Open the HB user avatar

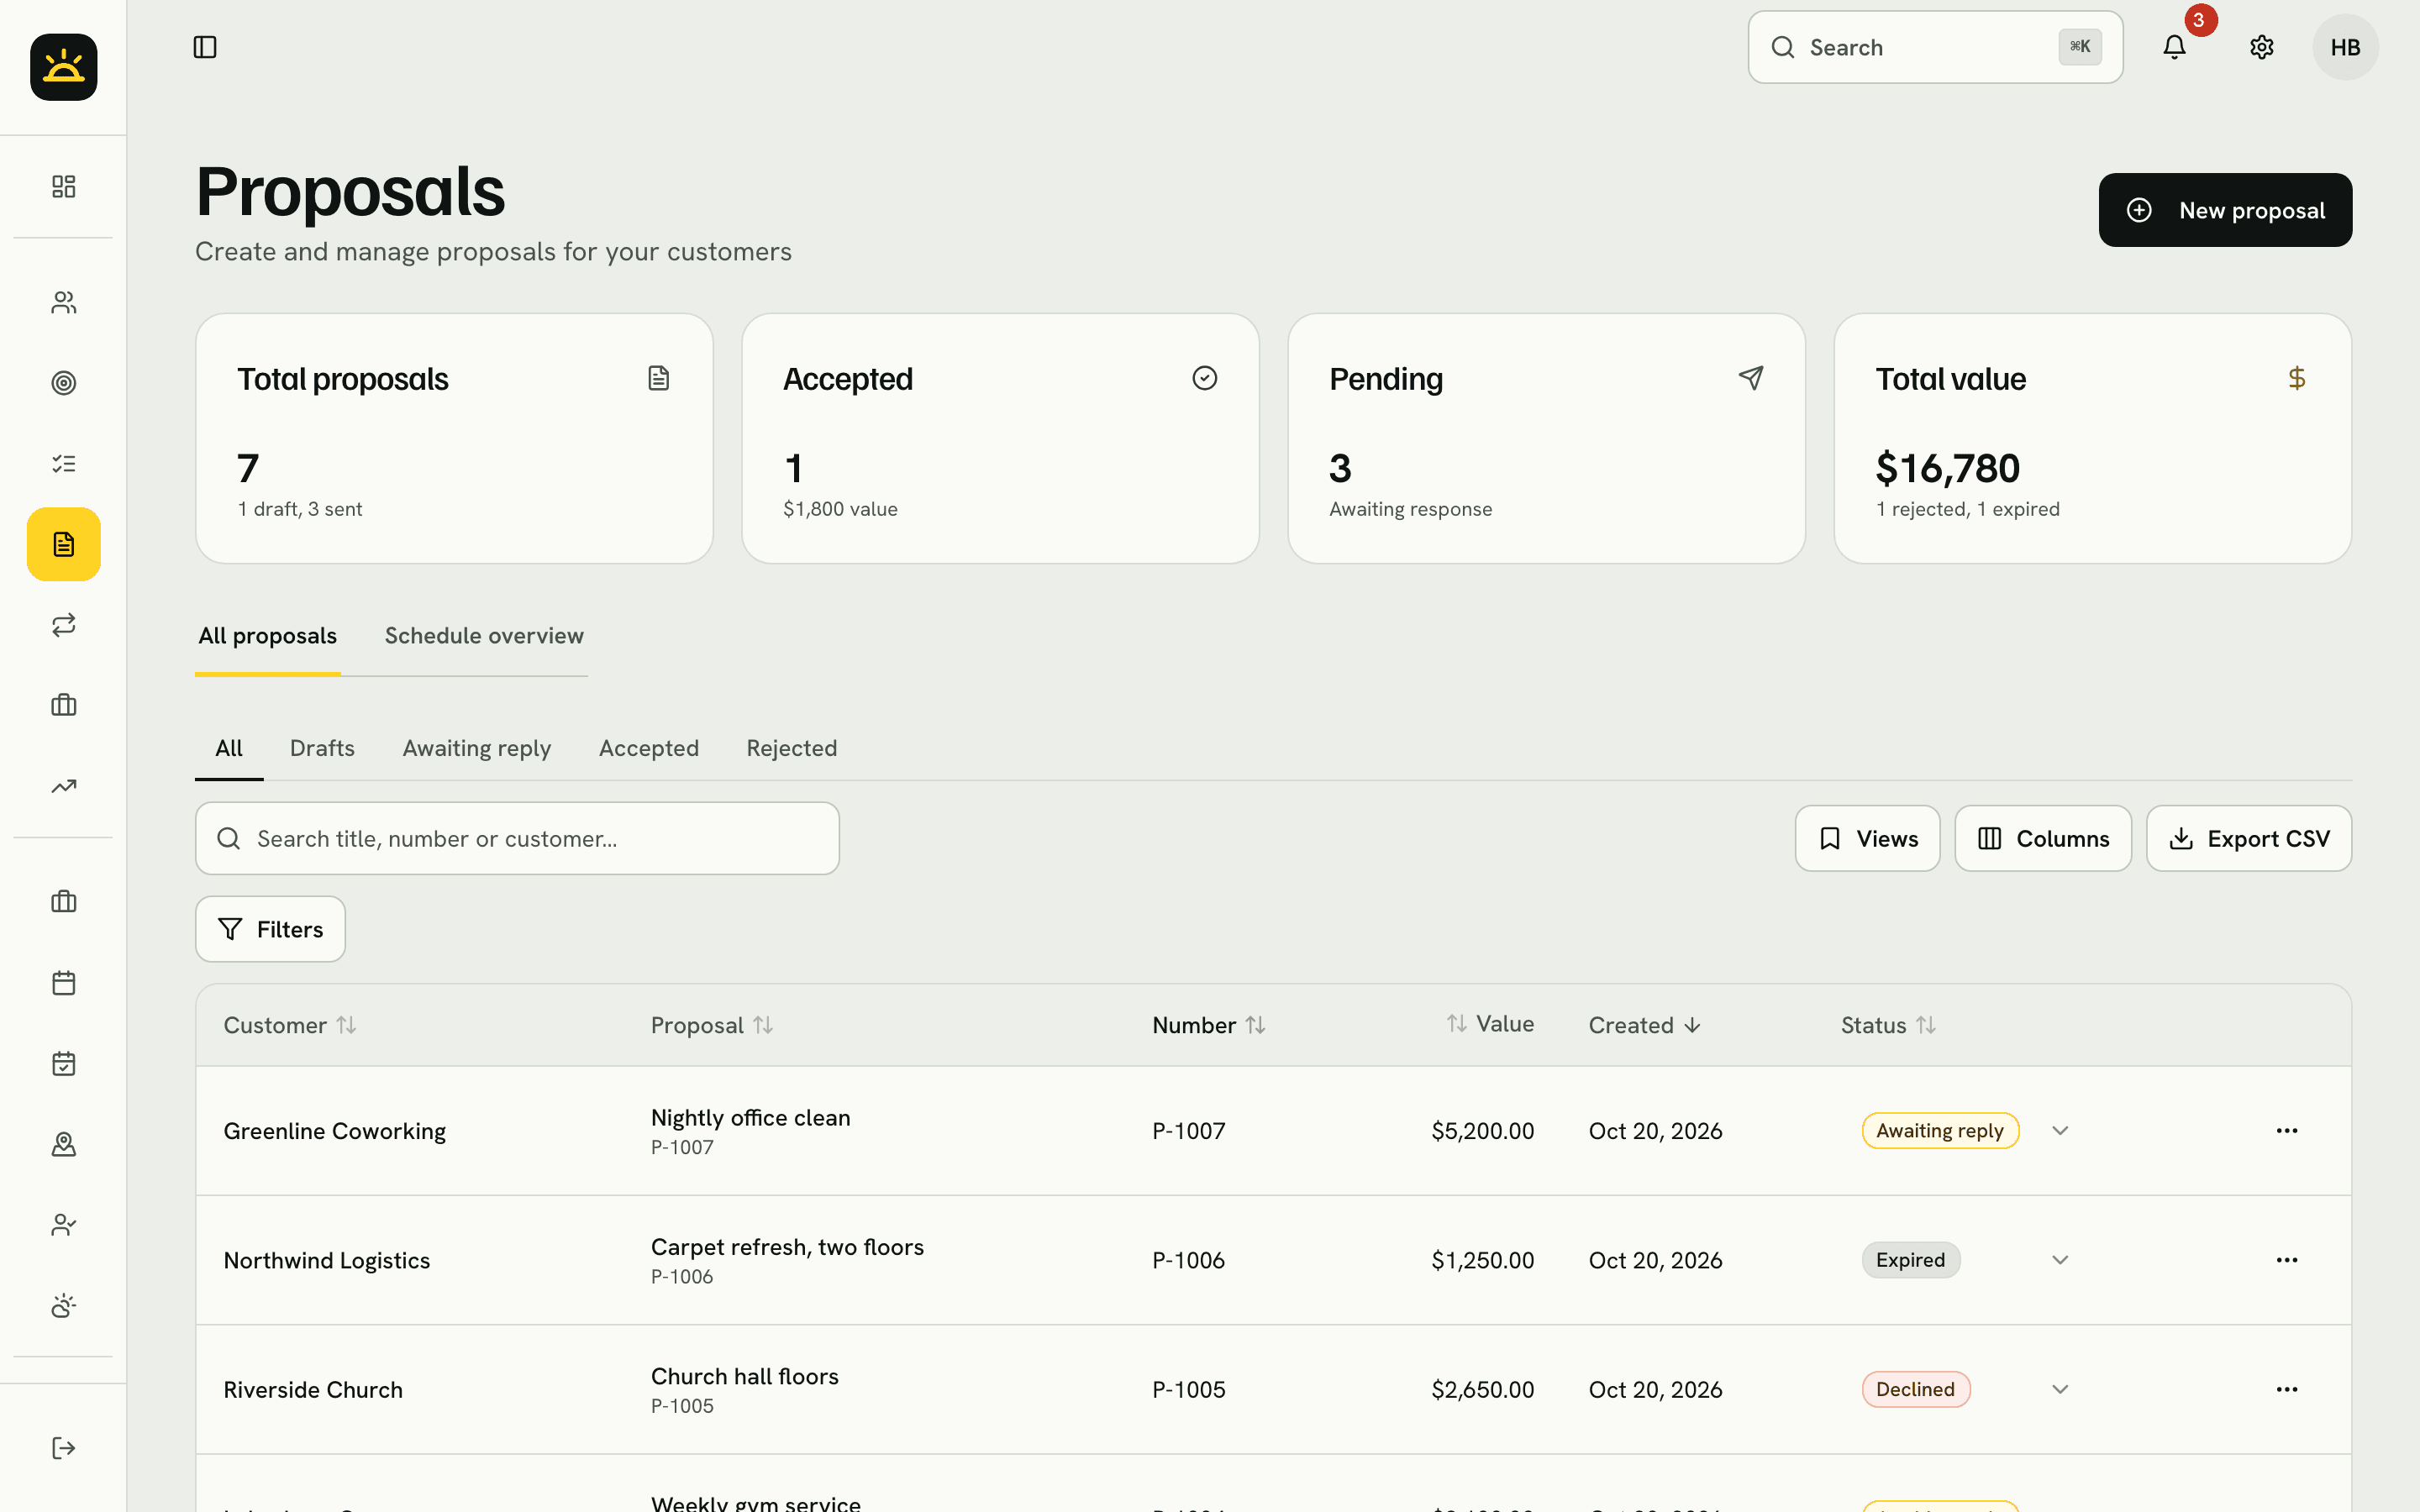tap(2345, 47)
